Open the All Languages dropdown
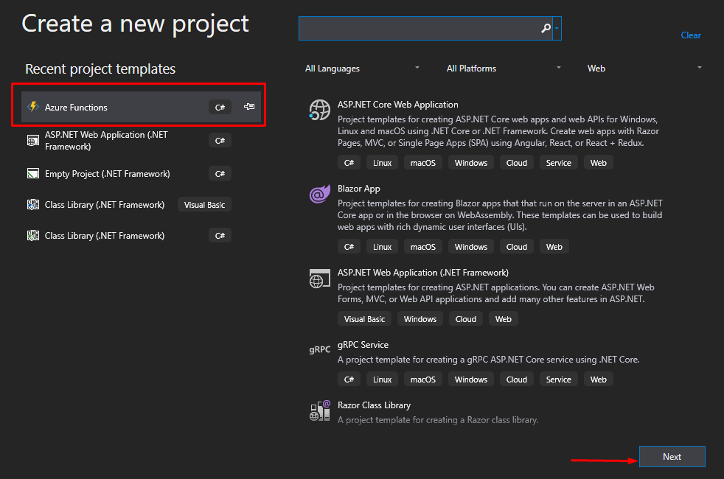 [x=362, y=68]
